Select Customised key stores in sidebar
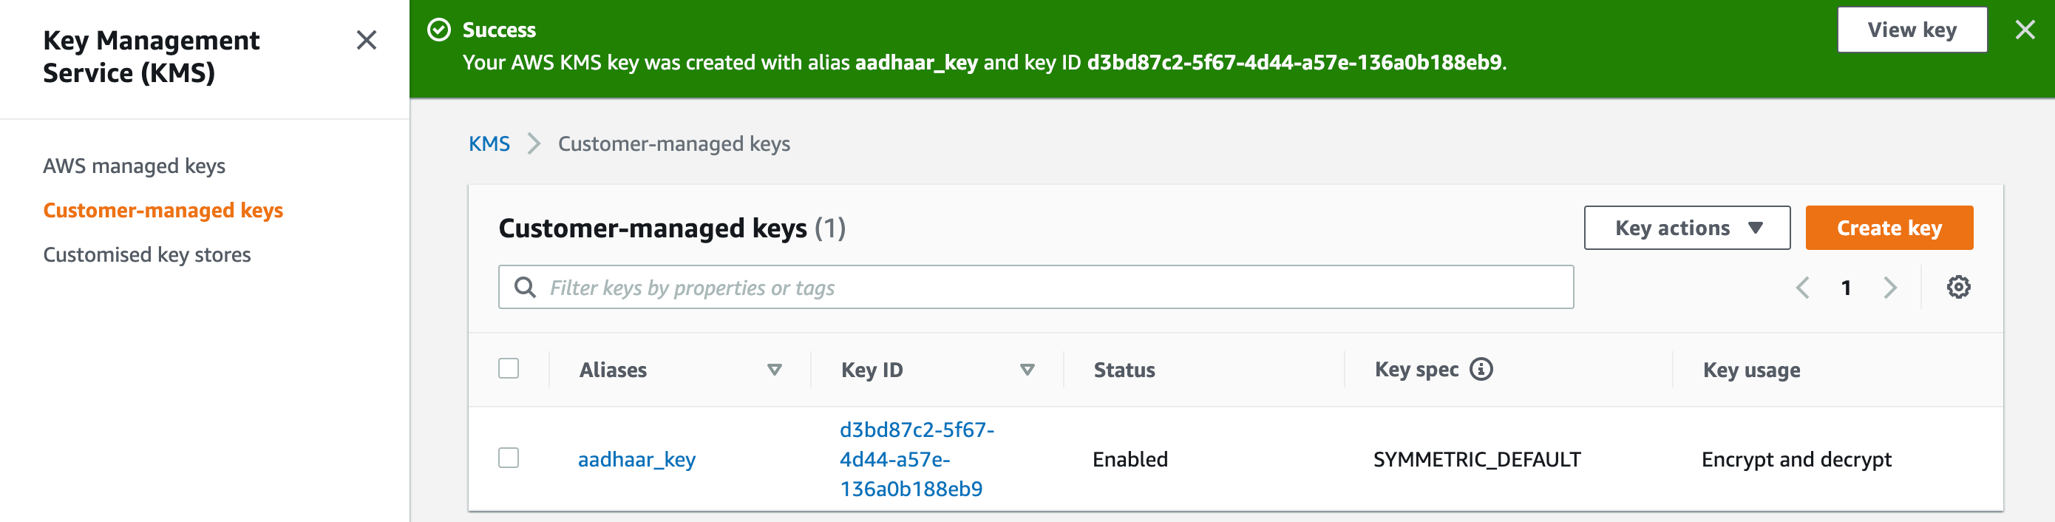This screenshot has height=522, width=2055. pyautogui.click(x=147, y=254)
